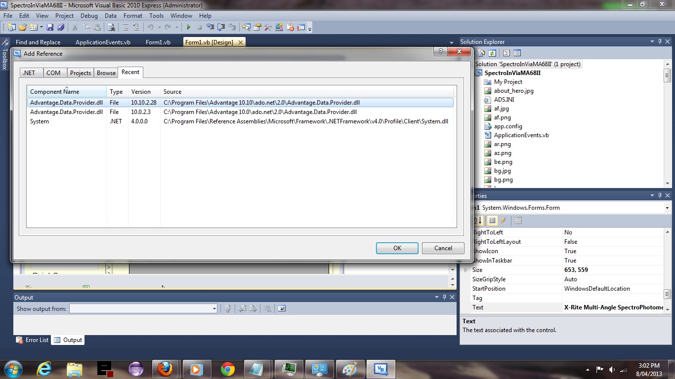Click the Error List icon in main toolbar
Screen dimensions: 675x379
click(x=290, y=28)
